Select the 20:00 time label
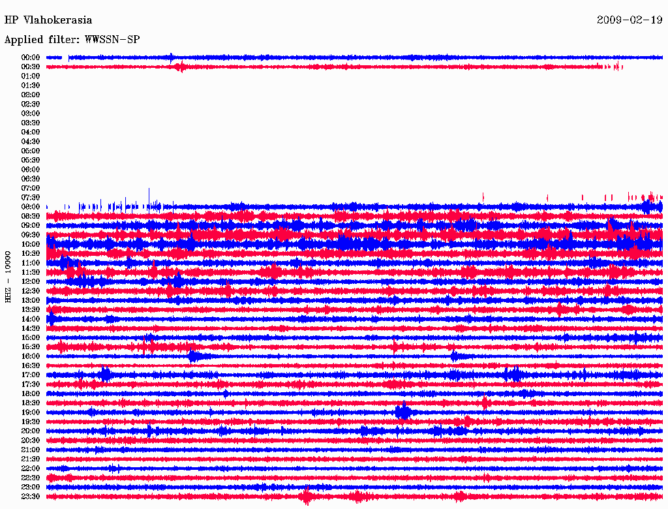This screenshot has height=509, width=668. (30, 431)
